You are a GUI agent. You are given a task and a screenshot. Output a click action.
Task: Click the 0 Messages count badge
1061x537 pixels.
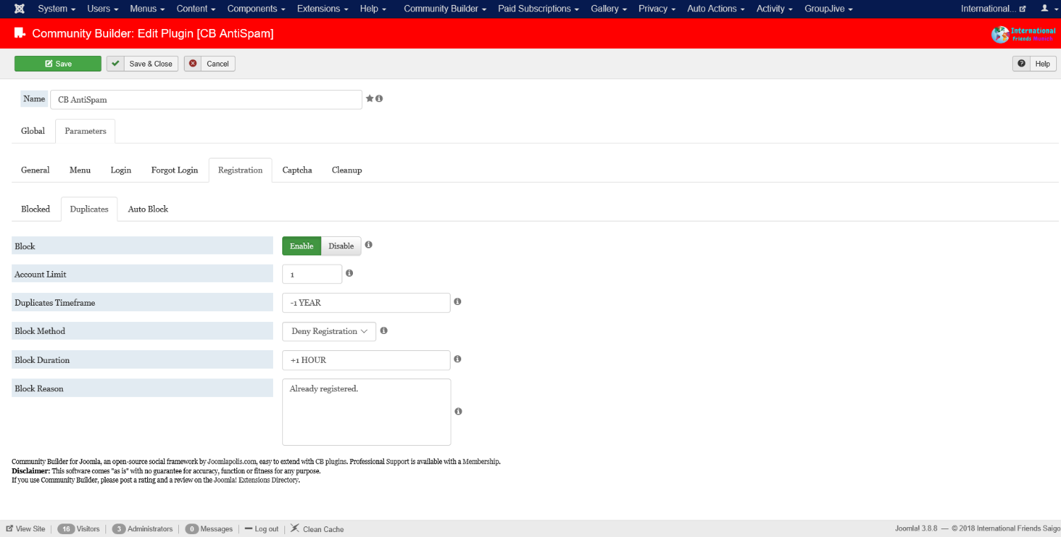pyautogui.click(x=192, y=529)
